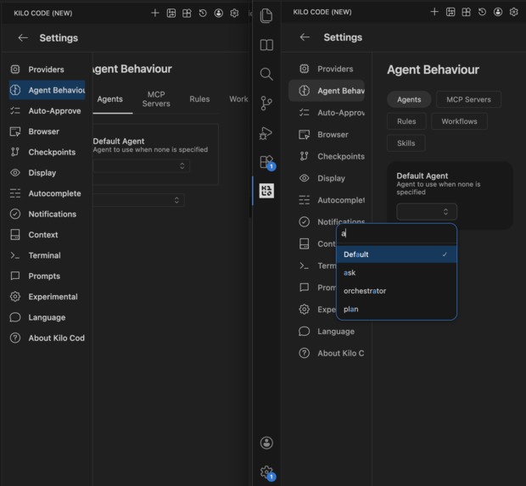This screenshot has width=526, height=486.
Task: Click the book layout icon in activity bar
Action: (x=266, y=45)
